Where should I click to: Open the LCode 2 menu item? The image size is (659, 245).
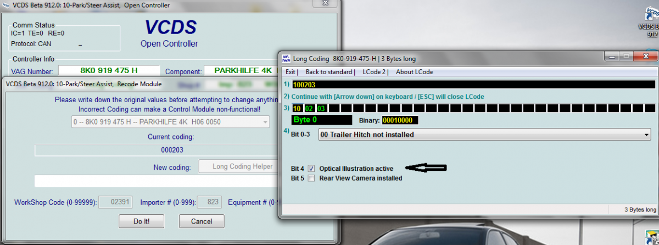click(375, 72)
